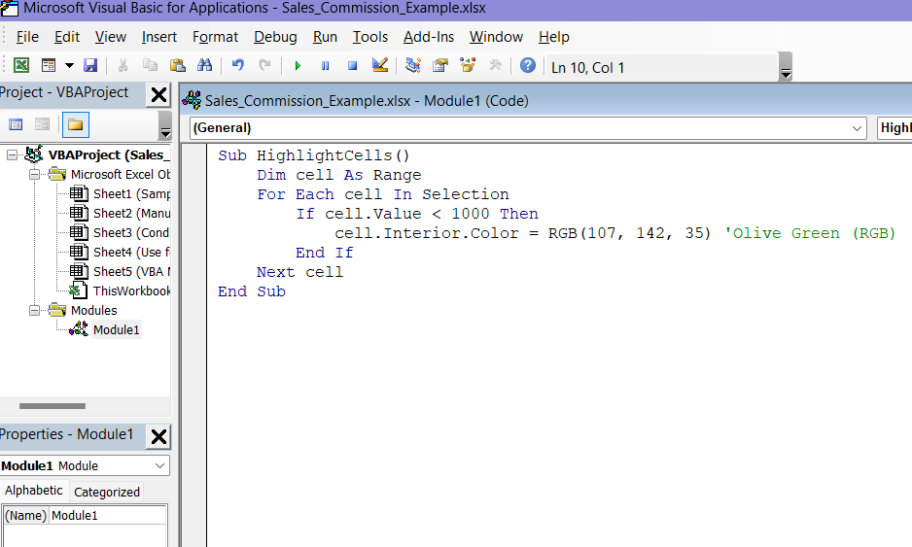The width and height of the screenshot is (912, 547).
Task: Open the Debug menu
Action: point(275,37)
